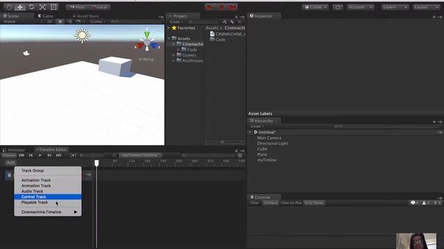Toggle Local handle rotation
This screenshot has width=444, height=249.
[x=100, y=7]
